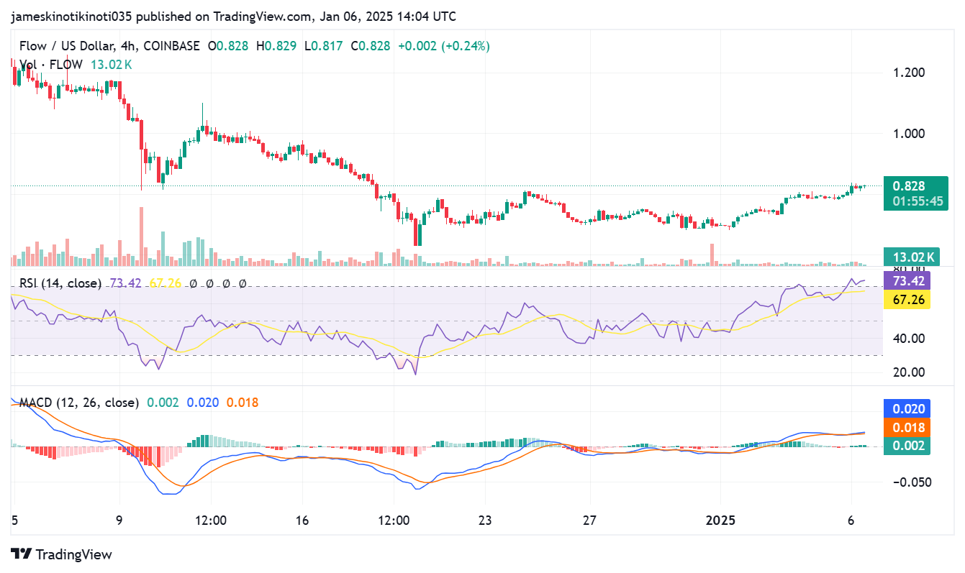Click the 20.00 RSI axis label
Screen dimensions: 965x573
click(x=907, y=372)
